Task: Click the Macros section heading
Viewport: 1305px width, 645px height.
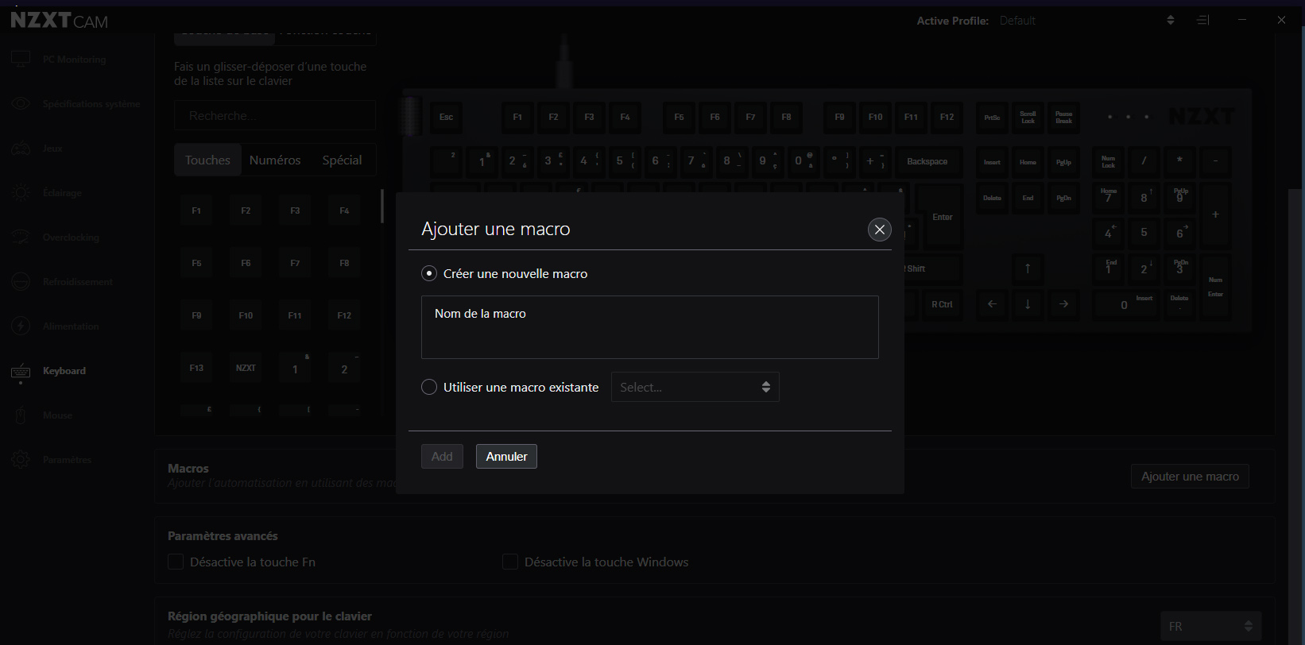Action: [x=188, y=469]
